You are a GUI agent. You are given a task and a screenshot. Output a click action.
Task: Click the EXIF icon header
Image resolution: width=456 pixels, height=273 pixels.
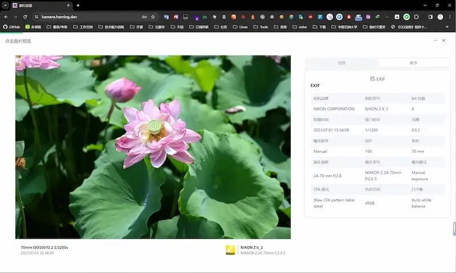(x=377, y=79)
